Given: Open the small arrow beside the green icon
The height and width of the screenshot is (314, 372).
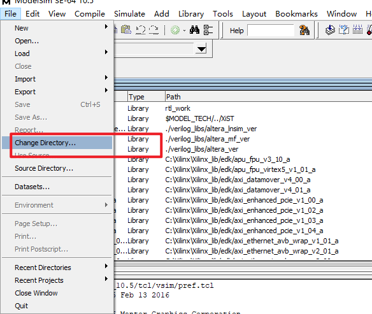Looking at the screenshot, I should coord(184,31).
